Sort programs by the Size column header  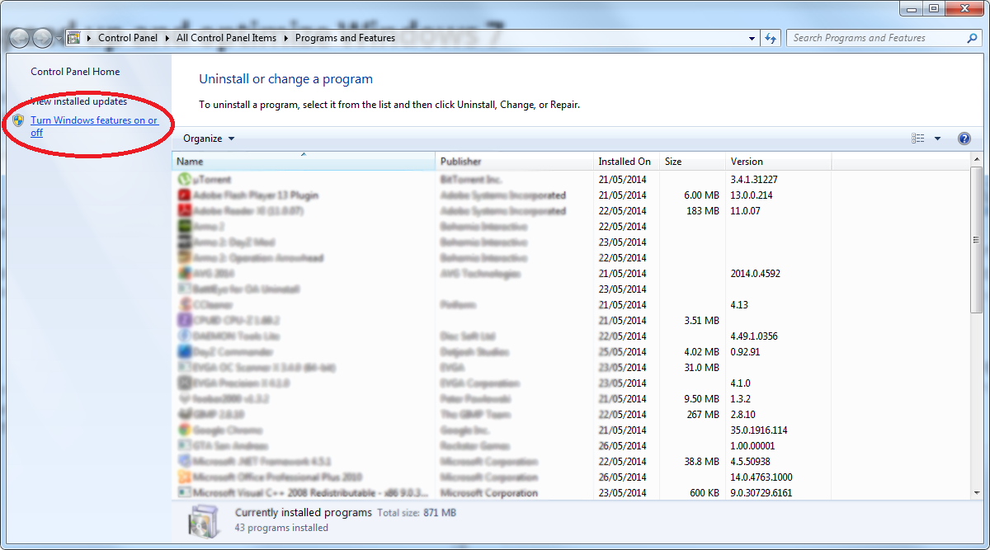click(693, 162)
